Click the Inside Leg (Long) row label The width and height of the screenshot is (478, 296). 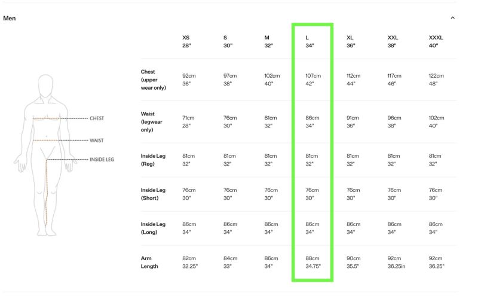[153, 228]
